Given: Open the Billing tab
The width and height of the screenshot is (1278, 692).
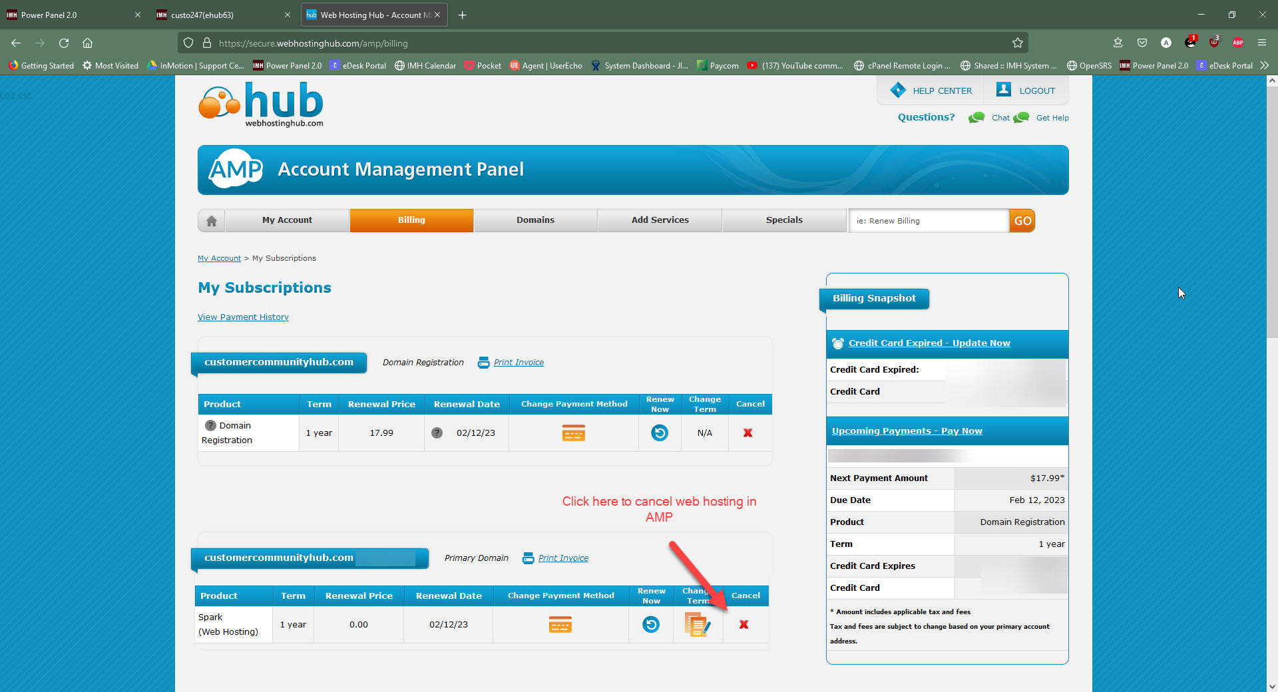Looking at the screenshot, I should [411, 220].
